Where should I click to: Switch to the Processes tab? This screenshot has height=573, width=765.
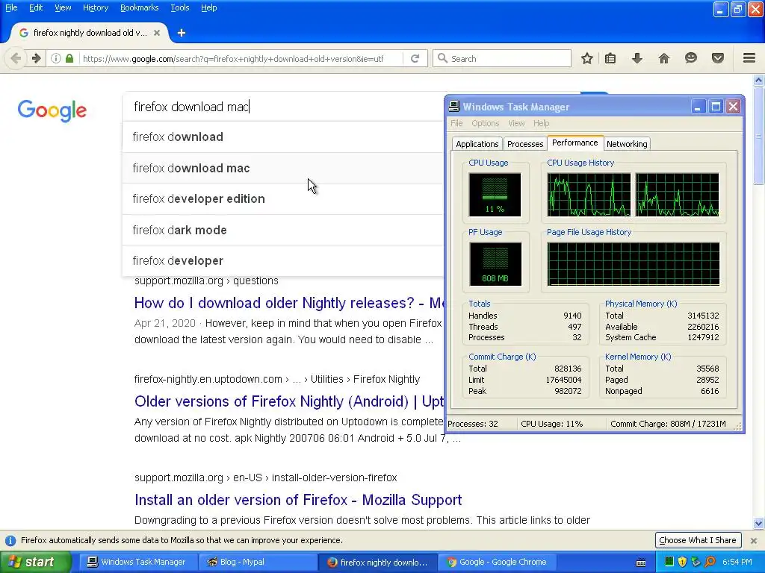coord(525,144)
